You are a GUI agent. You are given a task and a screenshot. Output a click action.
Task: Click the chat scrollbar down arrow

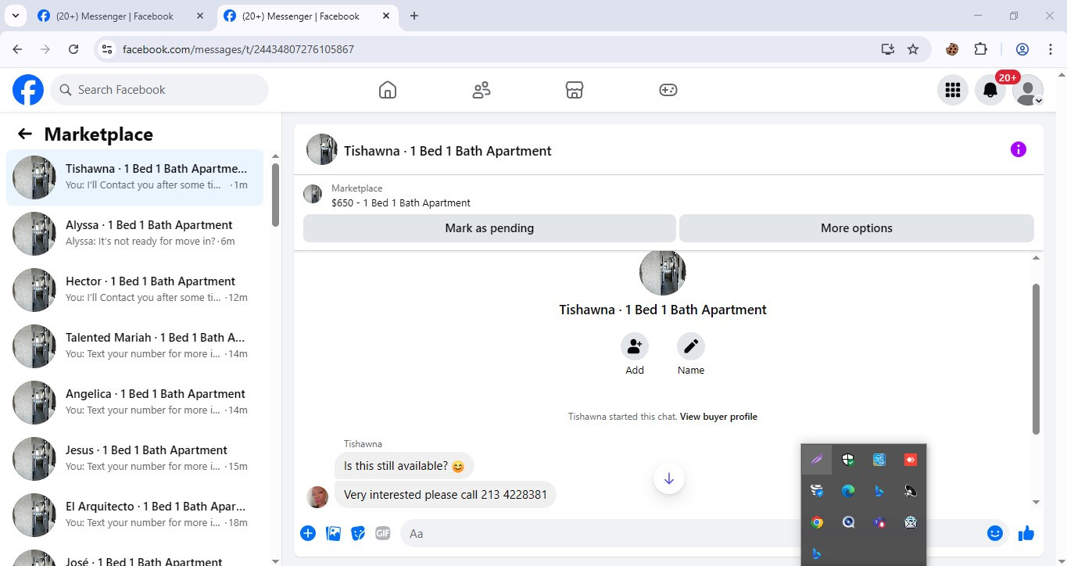1037,502
